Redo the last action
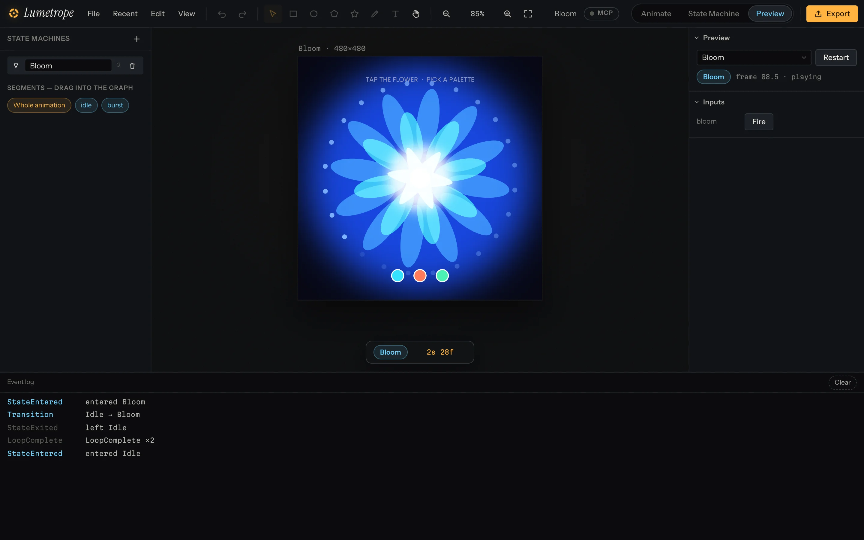864x540 pixels. pyautogui.click(x=242, y=14)
